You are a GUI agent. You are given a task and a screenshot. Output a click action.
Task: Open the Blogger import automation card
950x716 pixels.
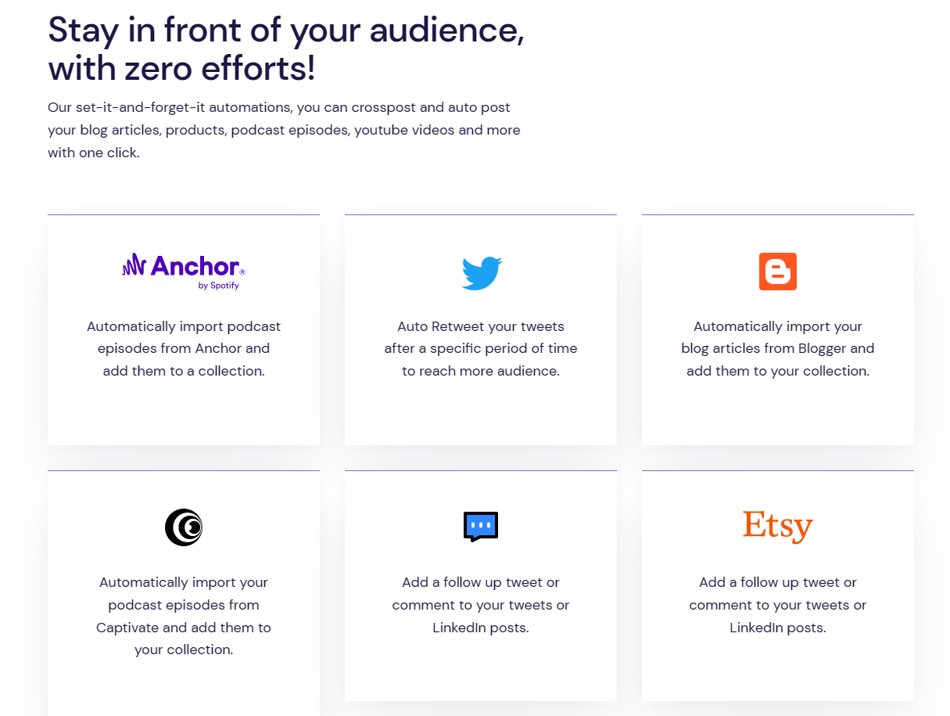778,330
